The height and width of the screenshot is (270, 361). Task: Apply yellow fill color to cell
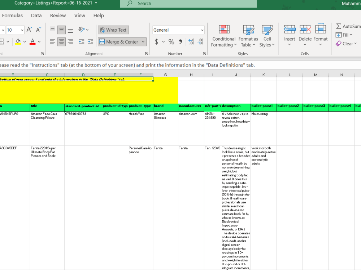click(x=18, y=41)
